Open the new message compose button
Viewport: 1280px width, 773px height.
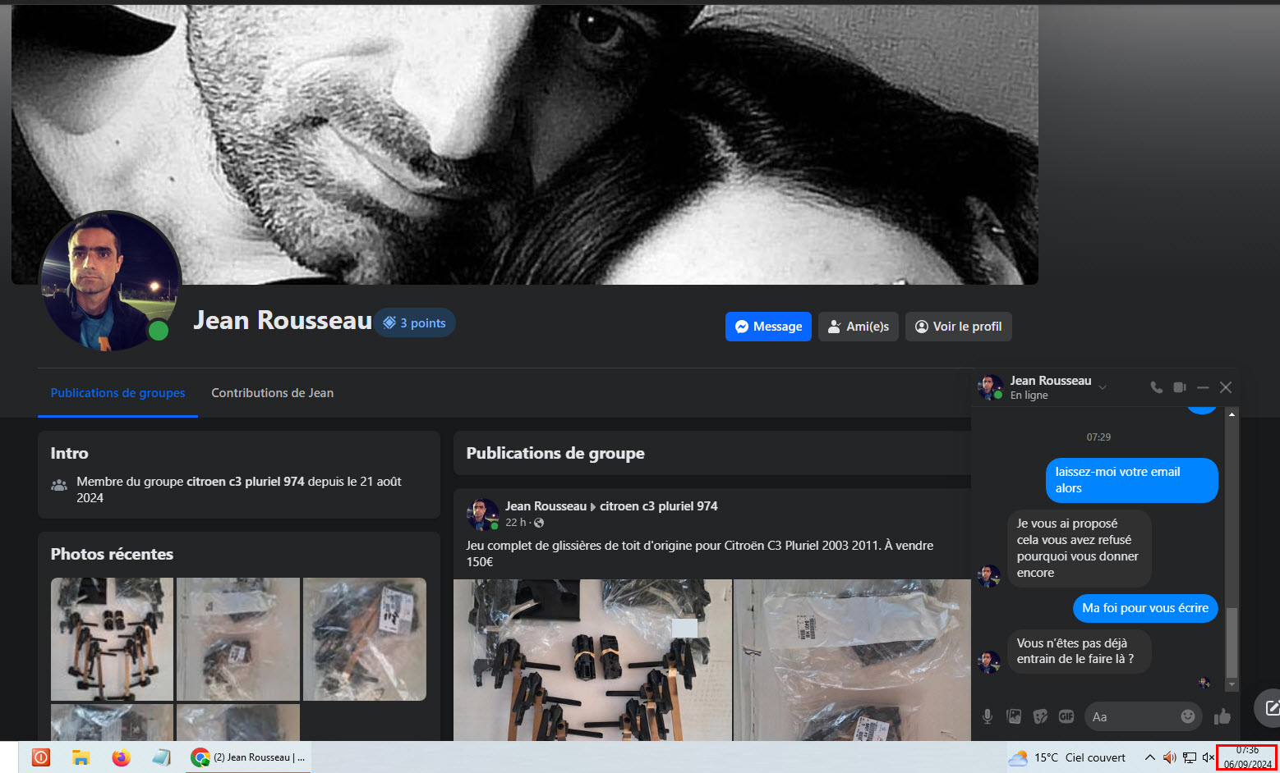(x=1270, y=707)
